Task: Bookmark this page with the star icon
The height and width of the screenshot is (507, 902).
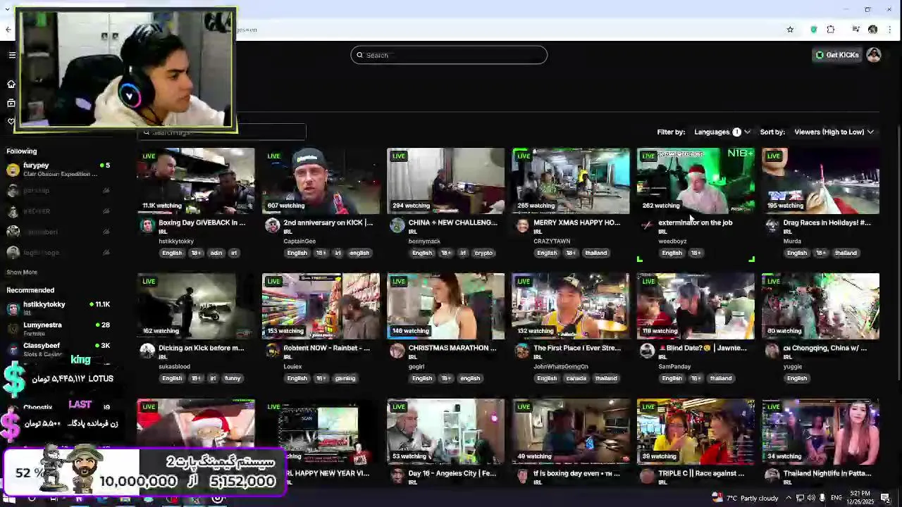Action: 790,30
